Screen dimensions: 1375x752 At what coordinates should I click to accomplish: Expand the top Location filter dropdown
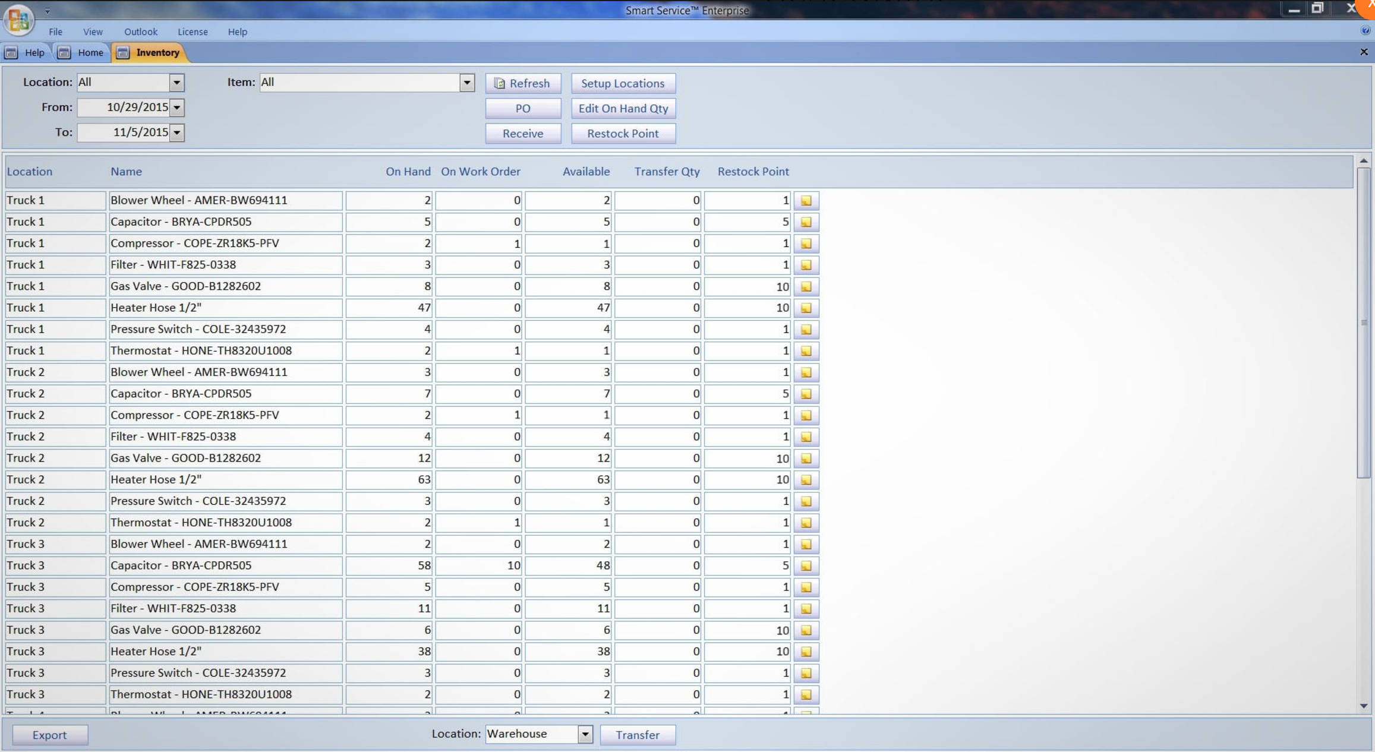pyautogui.click(x=176, y=83)
